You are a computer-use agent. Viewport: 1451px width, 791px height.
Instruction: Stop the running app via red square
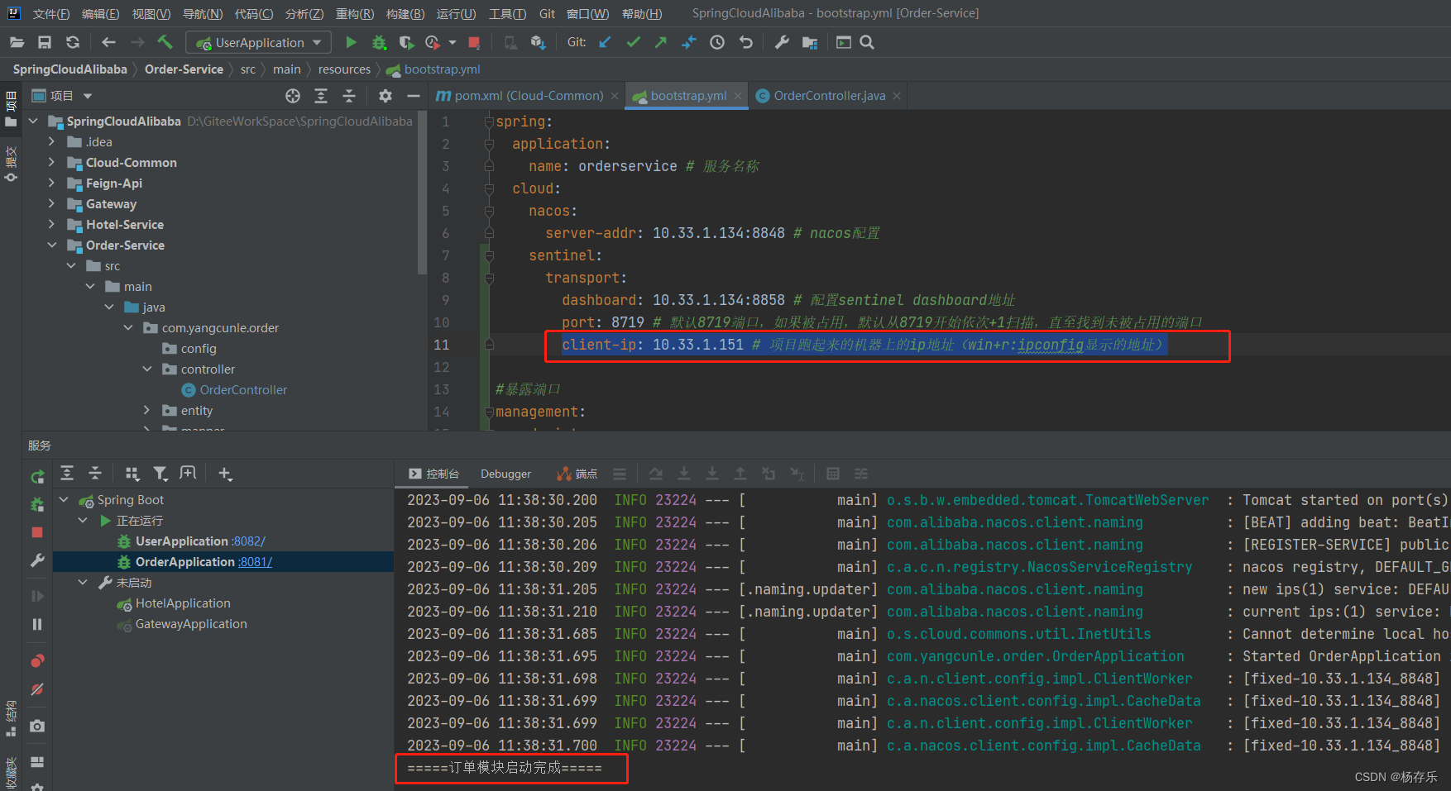(x=474, y=42)
